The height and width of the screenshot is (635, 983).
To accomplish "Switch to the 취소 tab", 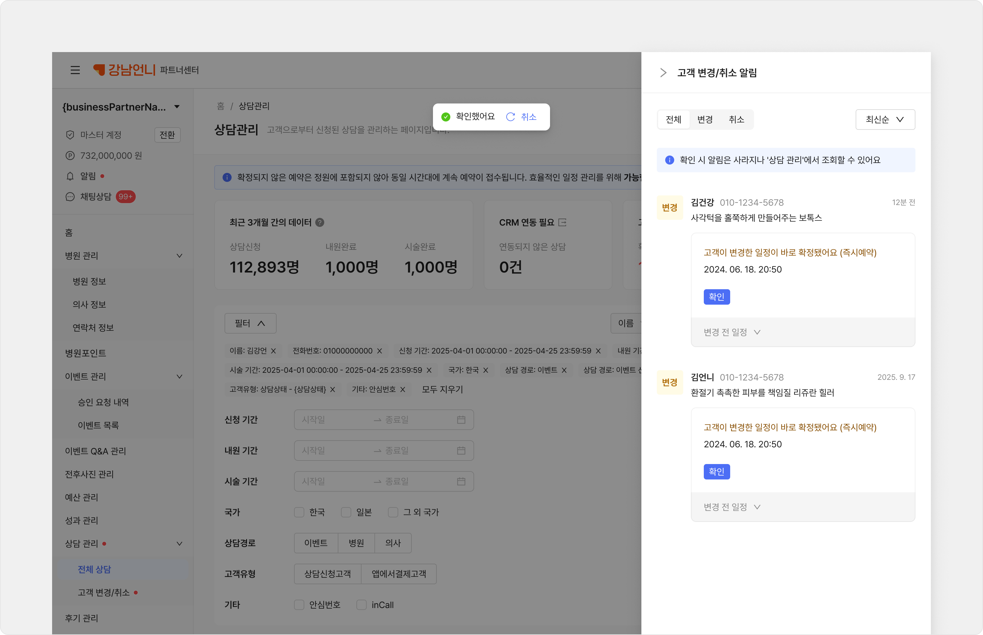I will click(736, 120).
